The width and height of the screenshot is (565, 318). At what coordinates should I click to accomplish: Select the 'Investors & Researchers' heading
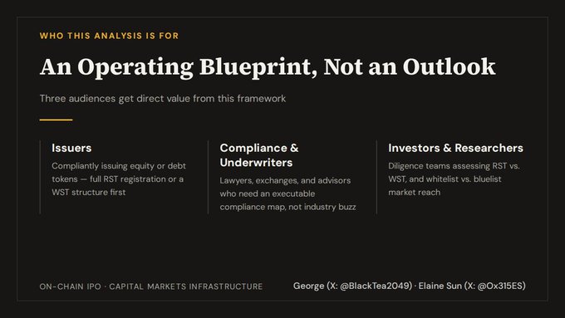click(x=455, y=148)
